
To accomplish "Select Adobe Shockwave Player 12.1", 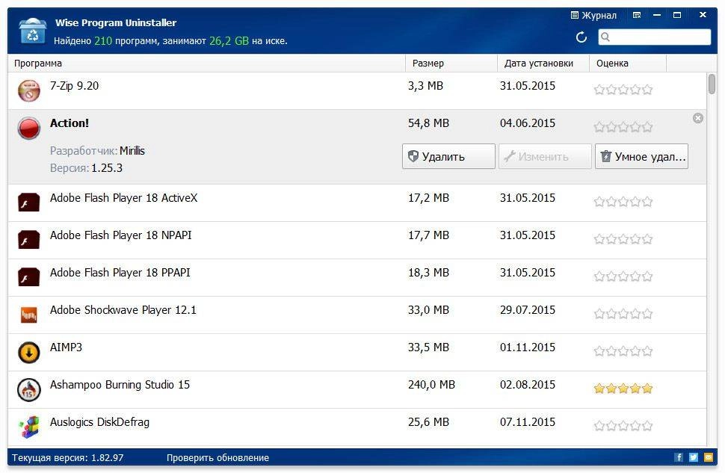I will pyautogui.click(x=357, y=315).
